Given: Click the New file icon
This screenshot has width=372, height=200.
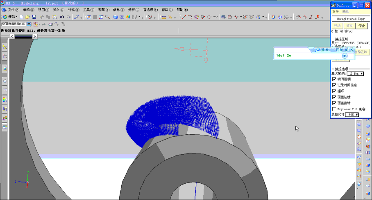Looking at the screenshot, I should [22, 17].
